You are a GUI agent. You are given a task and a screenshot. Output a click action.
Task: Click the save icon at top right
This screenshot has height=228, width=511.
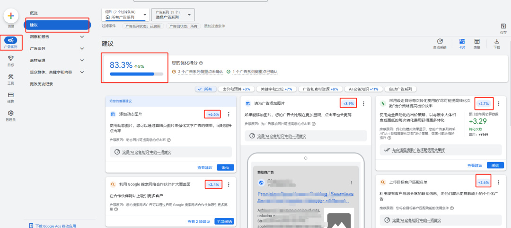point(503,26)
